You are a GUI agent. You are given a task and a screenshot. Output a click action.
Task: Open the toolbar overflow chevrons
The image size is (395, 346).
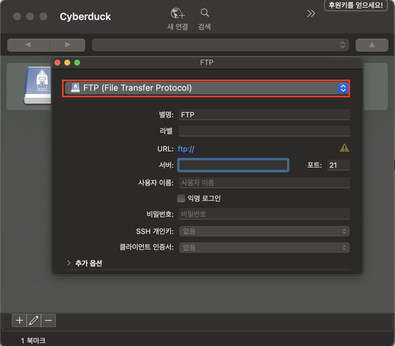[311, 13]
